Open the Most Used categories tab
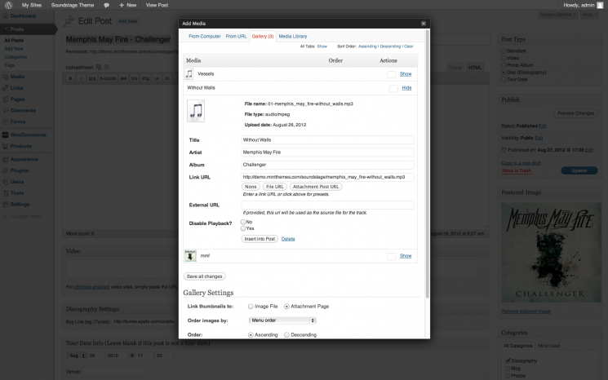This screenshot has width=608, height=380. (x=548, y=346)
